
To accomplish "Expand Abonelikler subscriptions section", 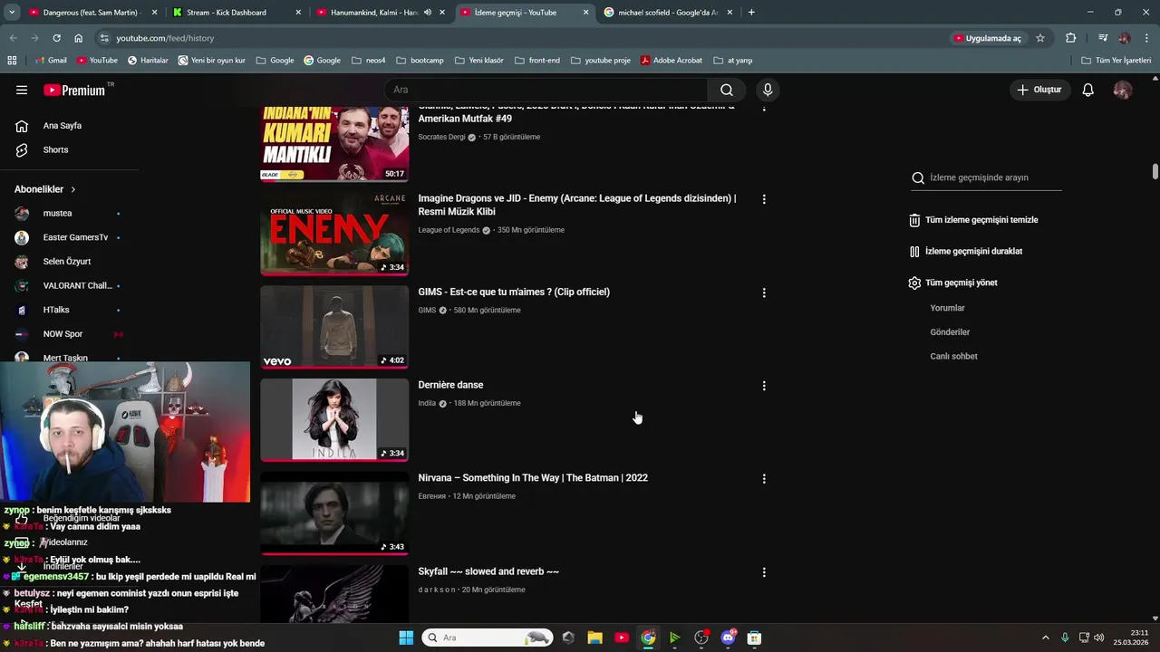I will pos(45,189).
